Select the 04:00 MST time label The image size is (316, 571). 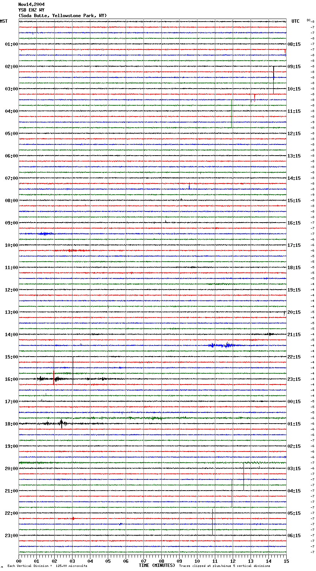(x=12, y=111)
